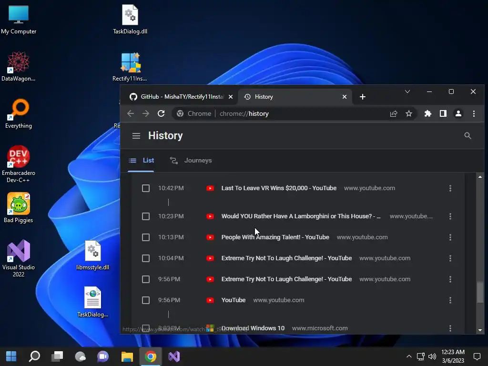Check the 10:04 PM Try Not To Laugh entry
Viewport: 488px width, 366px height.
click(x=146, y=258)
